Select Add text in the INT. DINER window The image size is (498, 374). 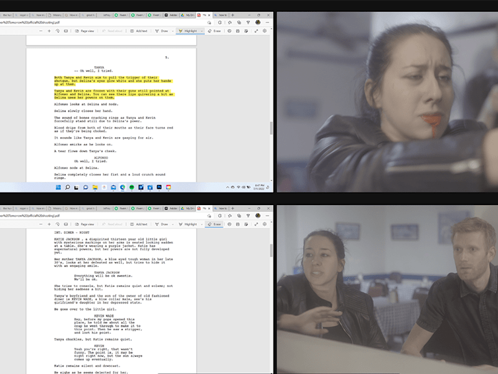(x=139, y=224)
